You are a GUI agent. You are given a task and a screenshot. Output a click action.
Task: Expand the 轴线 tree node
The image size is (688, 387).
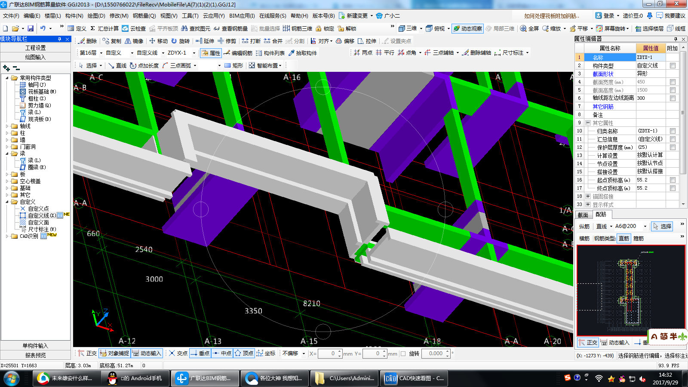[7, 126]
